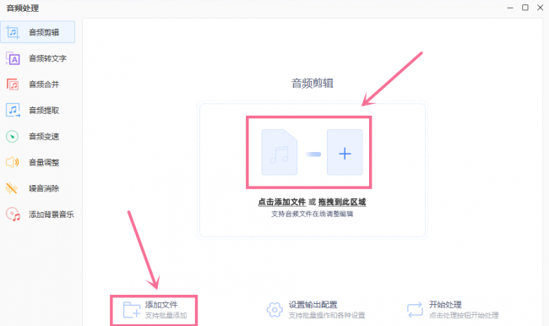Click the loop arrows icon for 开始处理

[x=415, y=310]
